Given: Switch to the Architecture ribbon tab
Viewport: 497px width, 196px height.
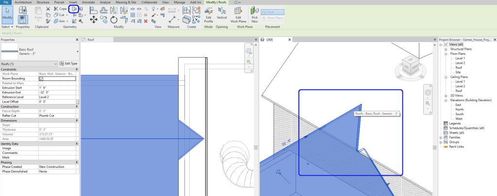Looking at the screenshot, I should click(23, 2).
